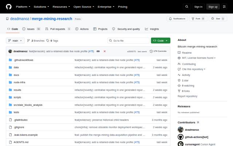Viewport: 233px width, 146px height.
Task: Click the file icon for .gitignore
Action: pyautogui.click(x=10, y=127)
